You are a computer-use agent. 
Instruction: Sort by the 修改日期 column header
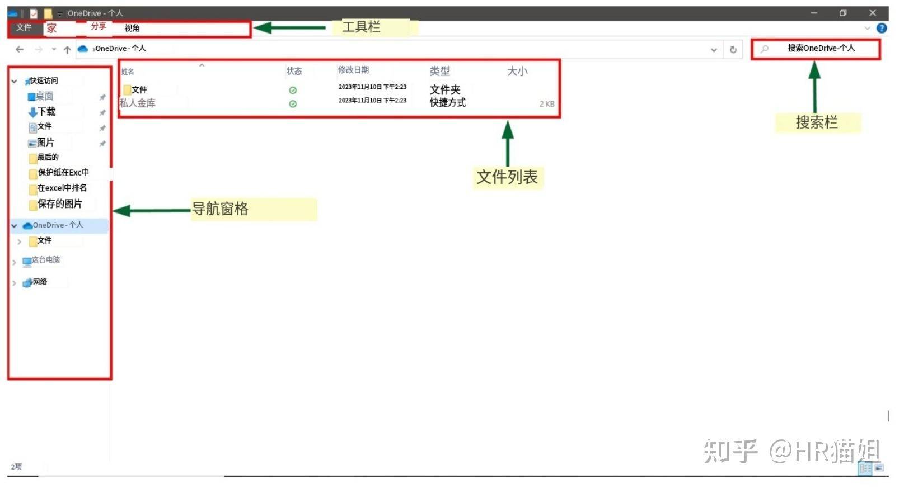point(353,70)
